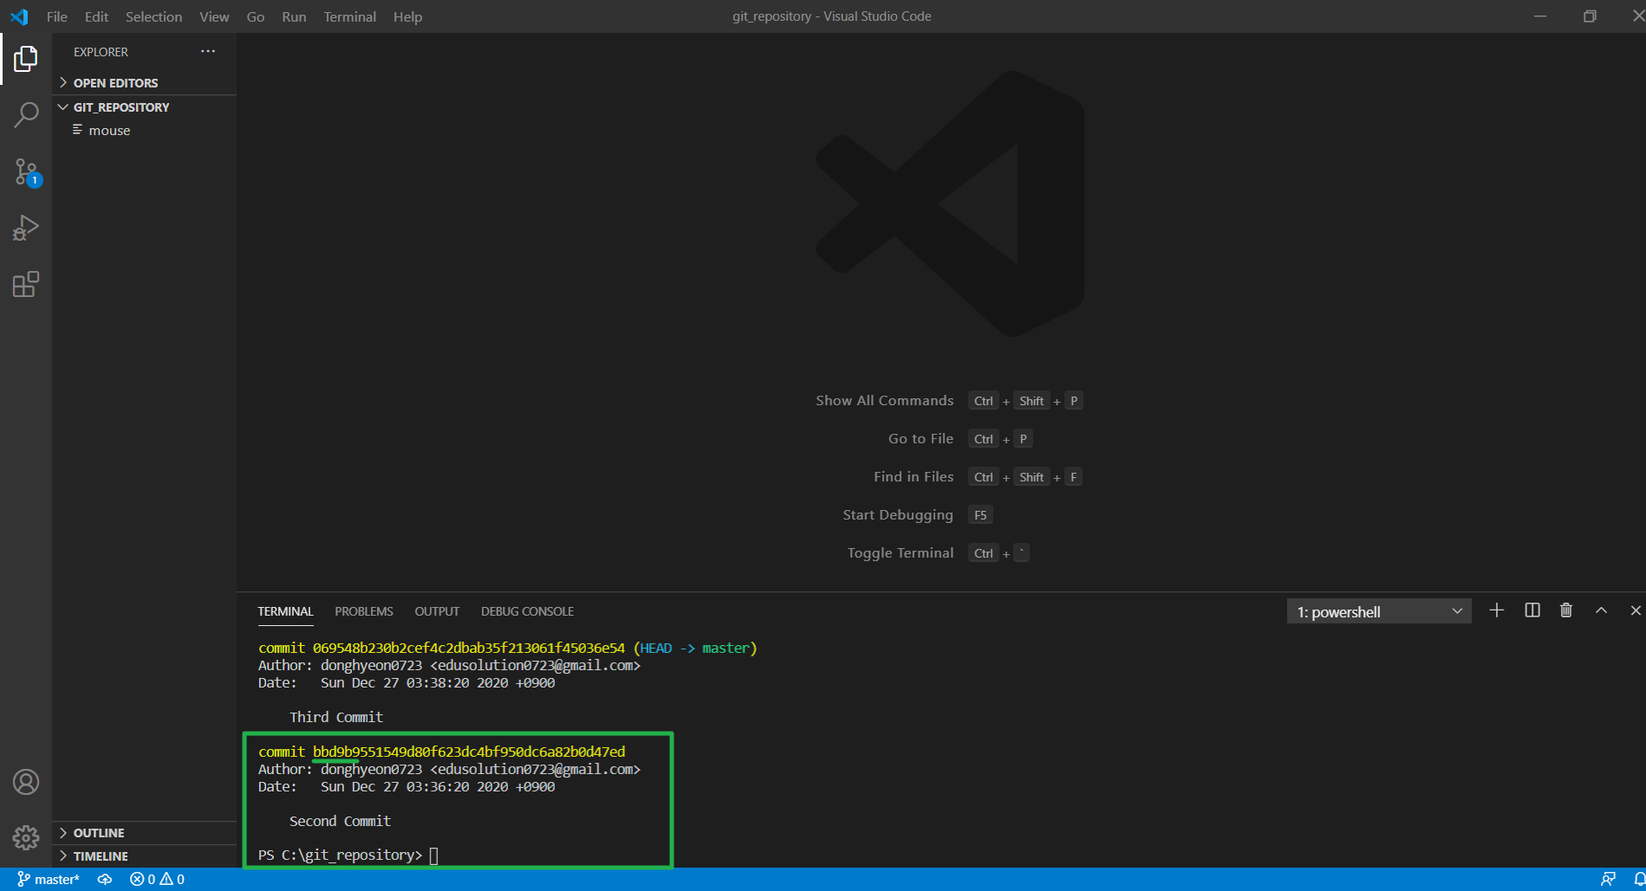Open the Extensions view
The width and height of the screenshot is (1646, 891).
tap(26, 285)
